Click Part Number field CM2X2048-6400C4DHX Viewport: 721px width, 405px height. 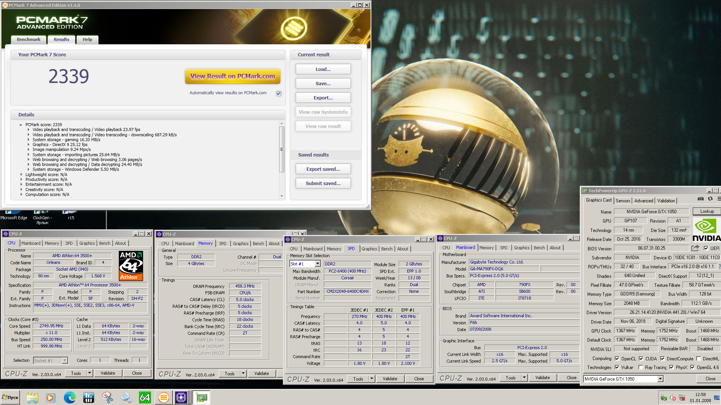348,291
